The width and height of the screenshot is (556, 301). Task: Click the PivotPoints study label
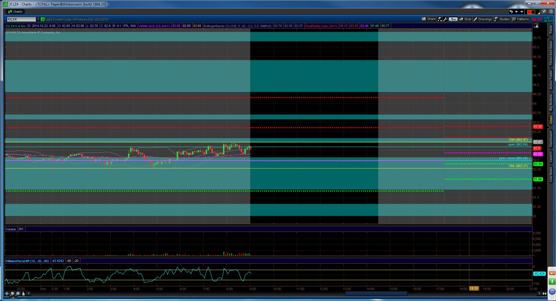321,26
